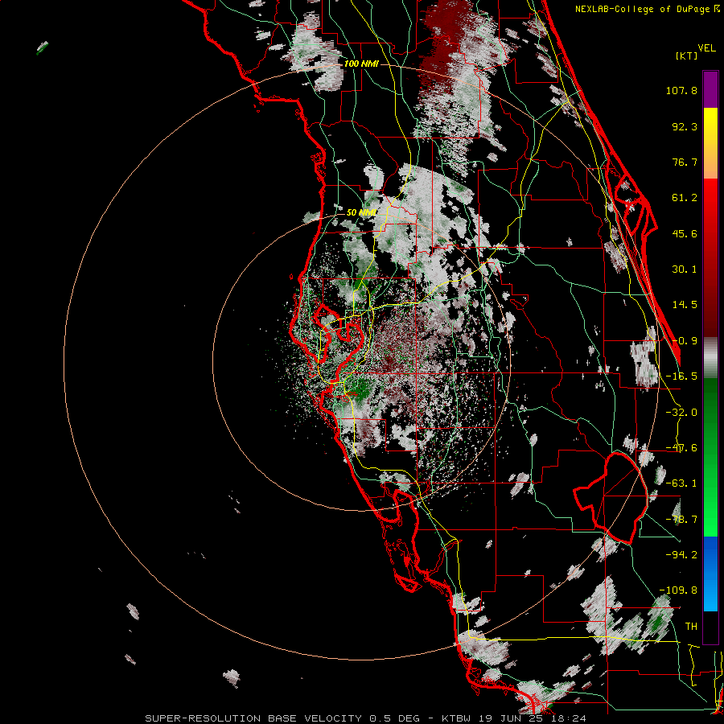The height and width of the screenshot is (724, 724).
Task: Click the 30.1 velocity scale value
Action: pyautogui.click(x=685, y=269)
